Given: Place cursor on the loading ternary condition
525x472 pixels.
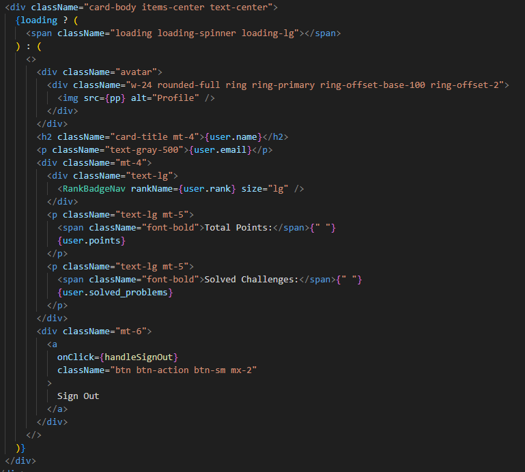Looking at the screenshot, I should [x=38, y=20].
